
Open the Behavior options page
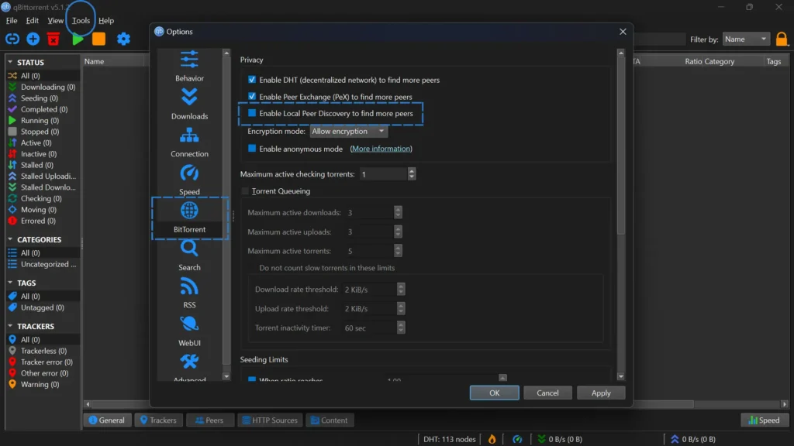189,67
